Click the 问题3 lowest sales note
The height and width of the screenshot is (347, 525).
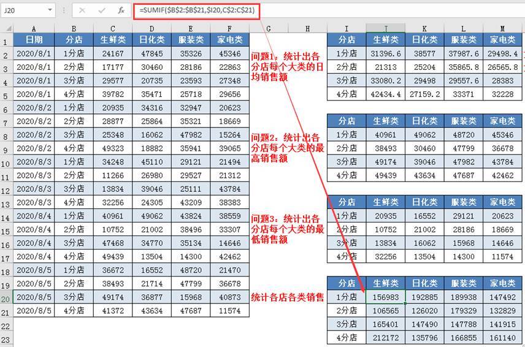287,229
